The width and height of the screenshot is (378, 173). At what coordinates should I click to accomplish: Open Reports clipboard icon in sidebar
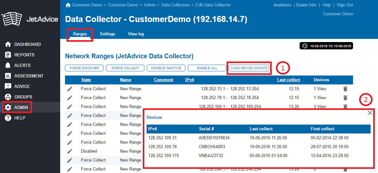(x=8, y=55)
